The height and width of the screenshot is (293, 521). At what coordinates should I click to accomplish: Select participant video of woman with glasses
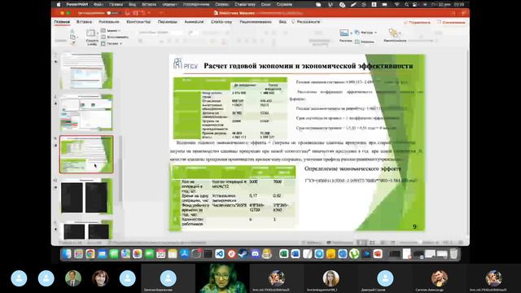click(x=222, y=278)
